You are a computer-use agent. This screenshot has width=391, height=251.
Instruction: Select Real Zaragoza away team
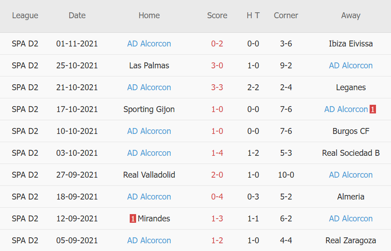(350, 241)
